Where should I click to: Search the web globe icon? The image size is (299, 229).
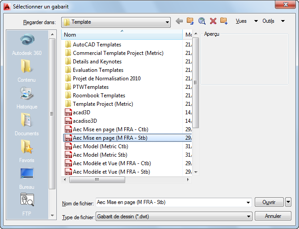coord(202,21)
